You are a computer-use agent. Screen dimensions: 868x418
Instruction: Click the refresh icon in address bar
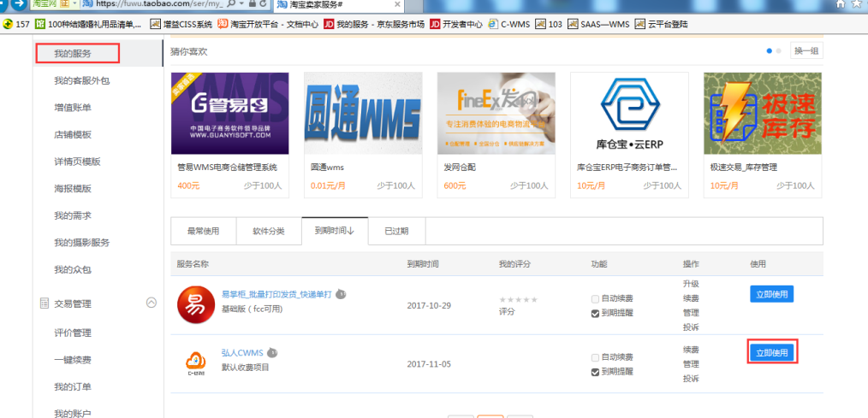(x=263, y=4)
